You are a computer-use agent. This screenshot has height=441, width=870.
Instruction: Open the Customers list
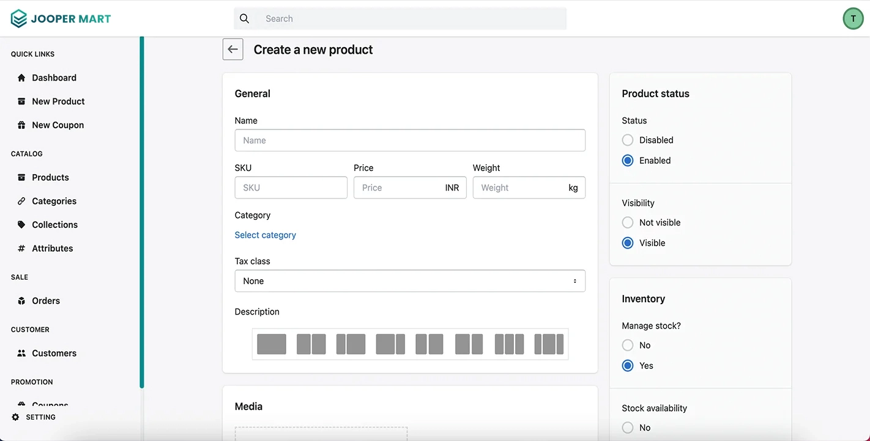pyautogui.click(x=54, y=353)
